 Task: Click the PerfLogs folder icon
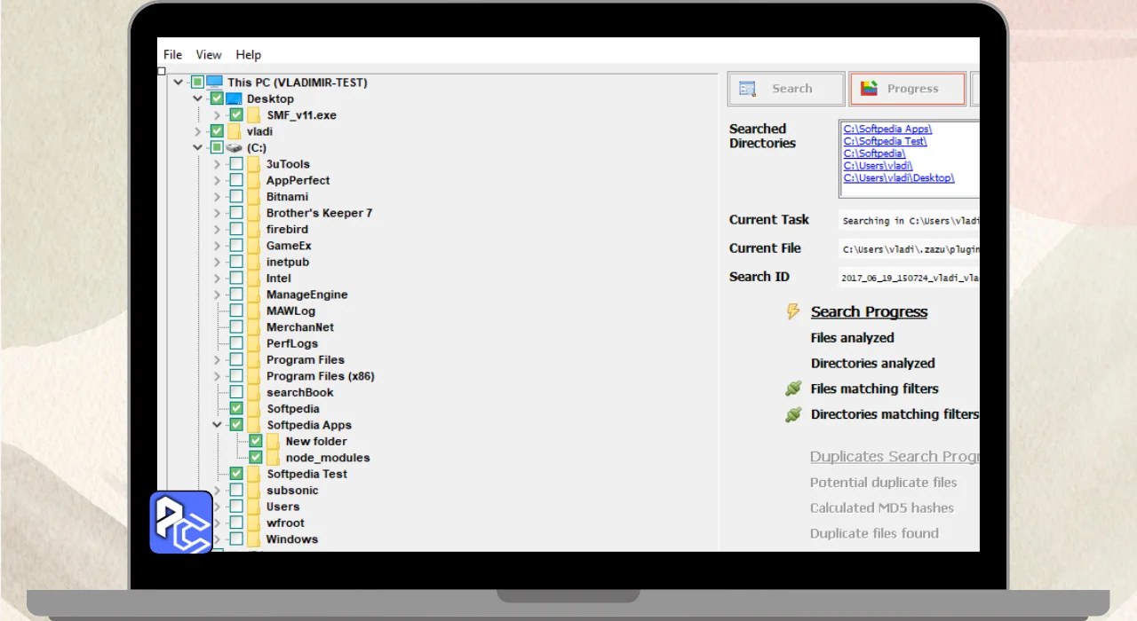[254, 343]
